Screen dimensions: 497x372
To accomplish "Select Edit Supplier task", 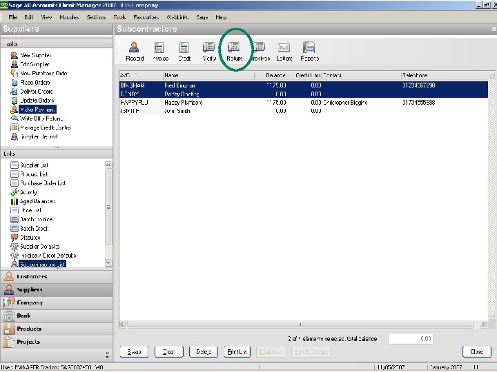I will [x=30, y=64].
